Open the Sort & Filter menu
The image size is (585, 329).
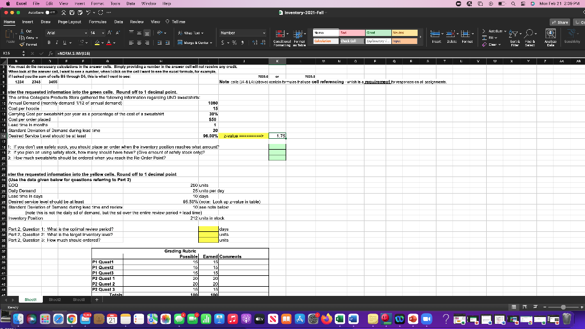click(515, 38)
